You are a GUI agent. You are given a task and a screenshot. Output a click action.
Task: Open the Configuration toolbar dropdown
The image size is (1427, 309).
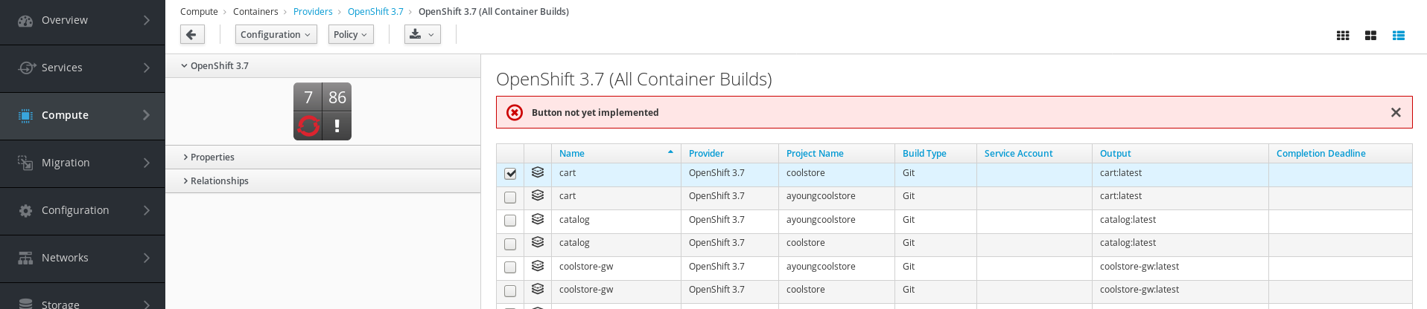pos(276,34)
